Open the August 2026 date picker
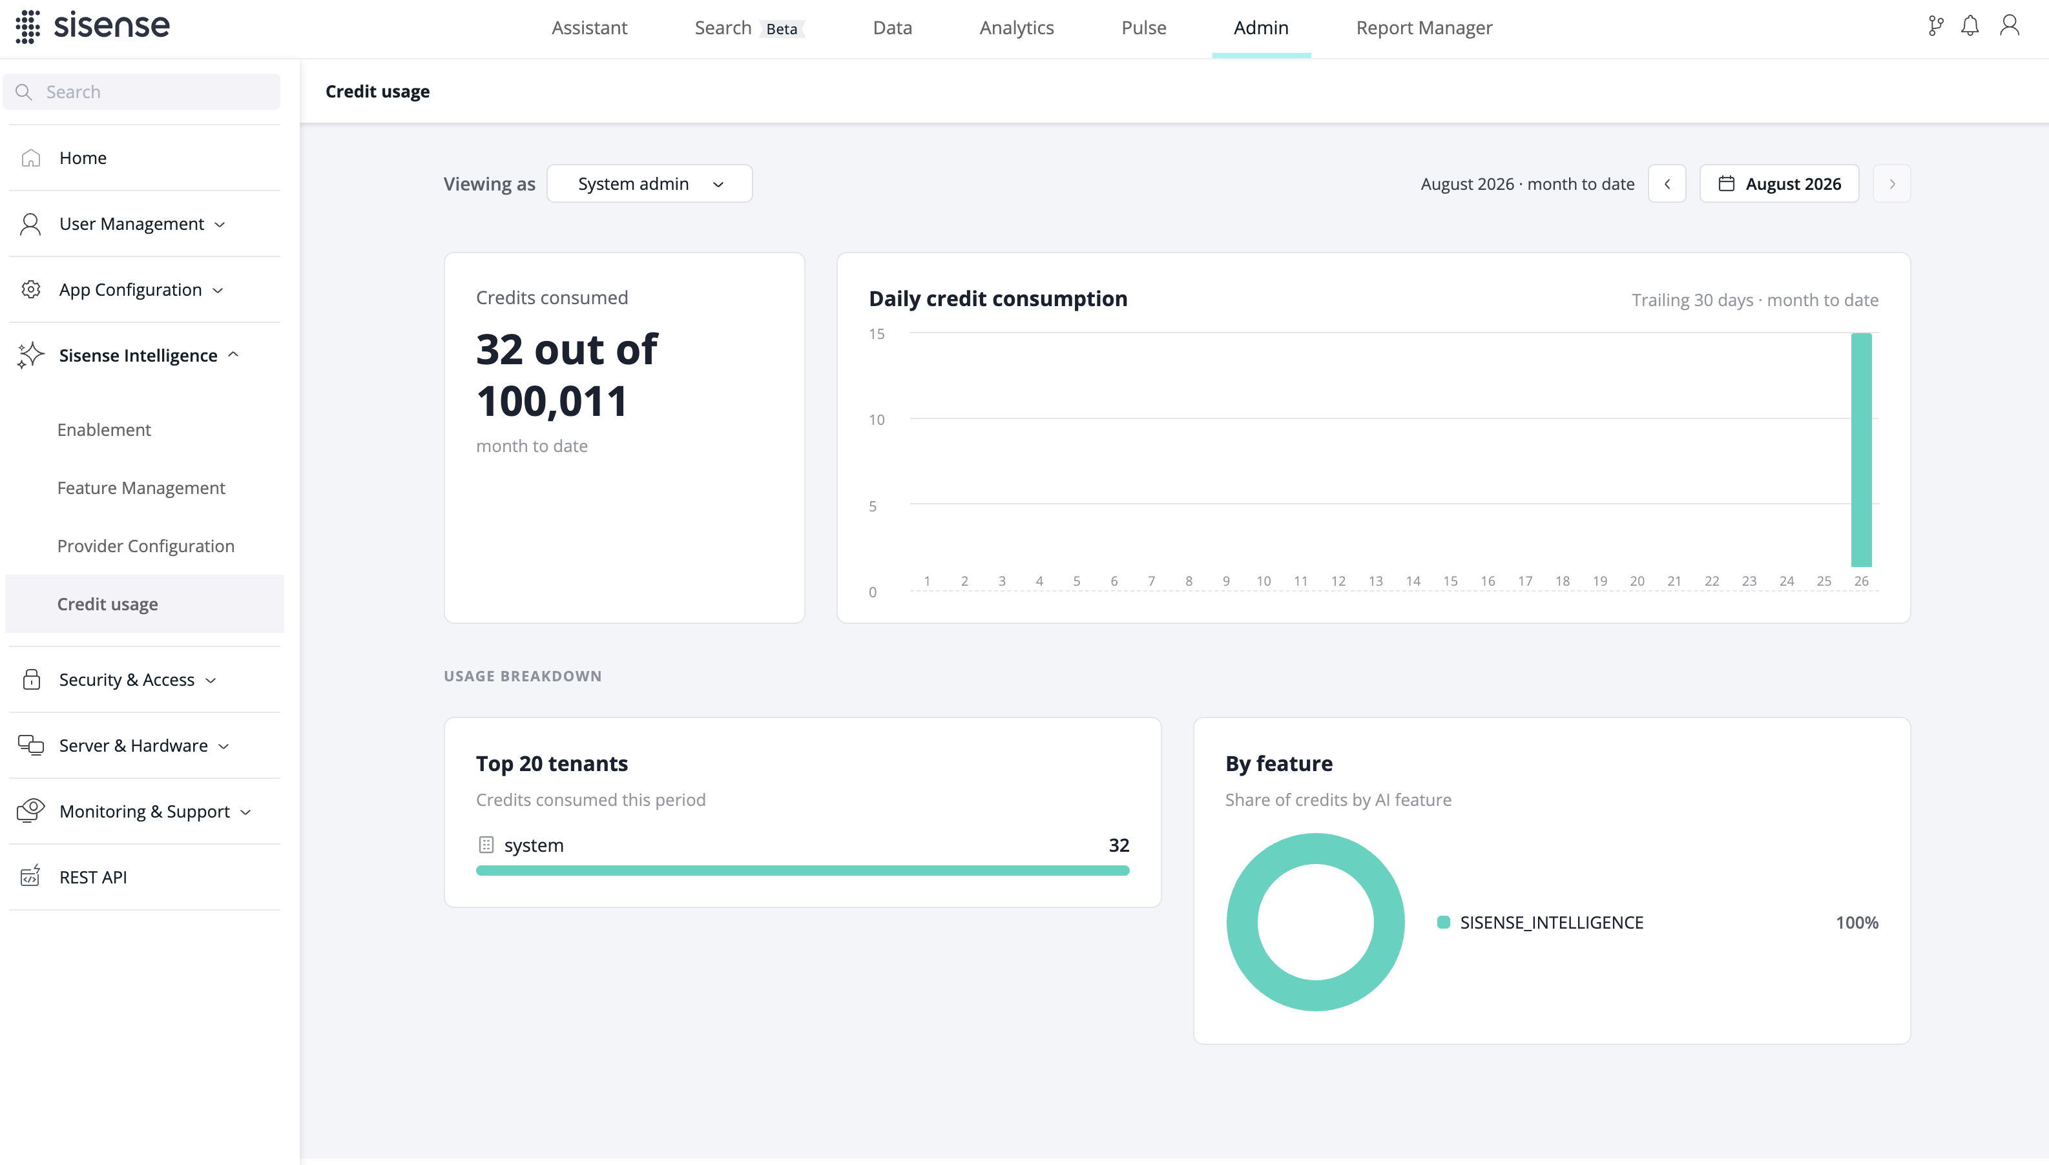Screen dimensions: 2049x1165 (x=1779, y=184)
